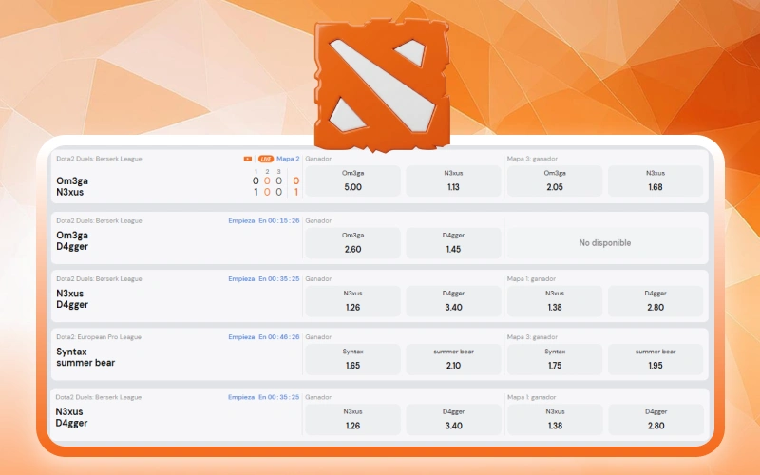Open the Syntax vs summer bear match
The width and height of the screenshot is (760, 475).
(x=85, y=357)
